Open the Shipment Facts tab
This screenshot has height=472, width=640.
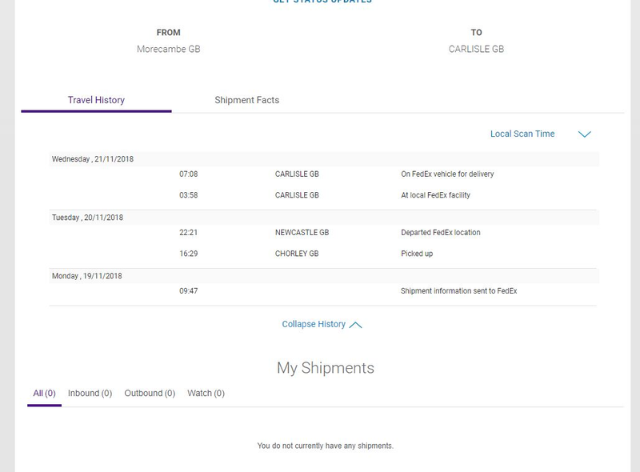pos(247,100)
